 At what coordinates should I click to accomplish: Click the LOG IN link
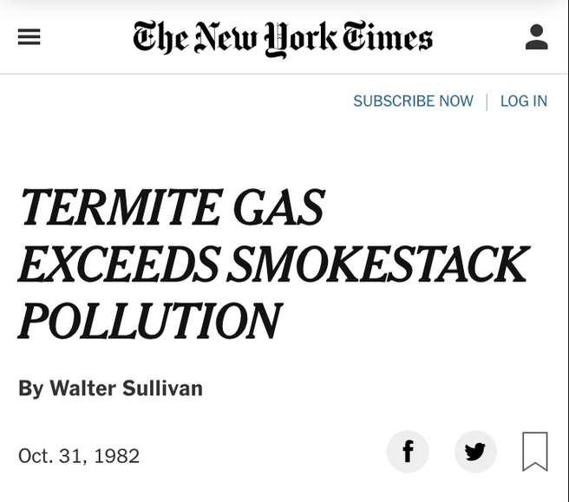(524, 101)
